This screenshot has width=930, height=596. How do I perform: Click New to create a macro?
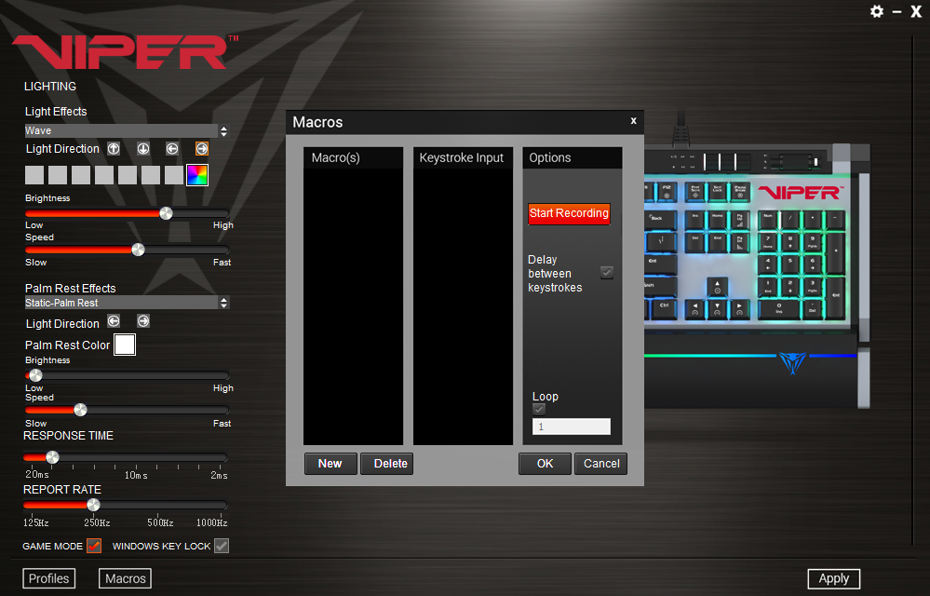(x=330, y=464)
